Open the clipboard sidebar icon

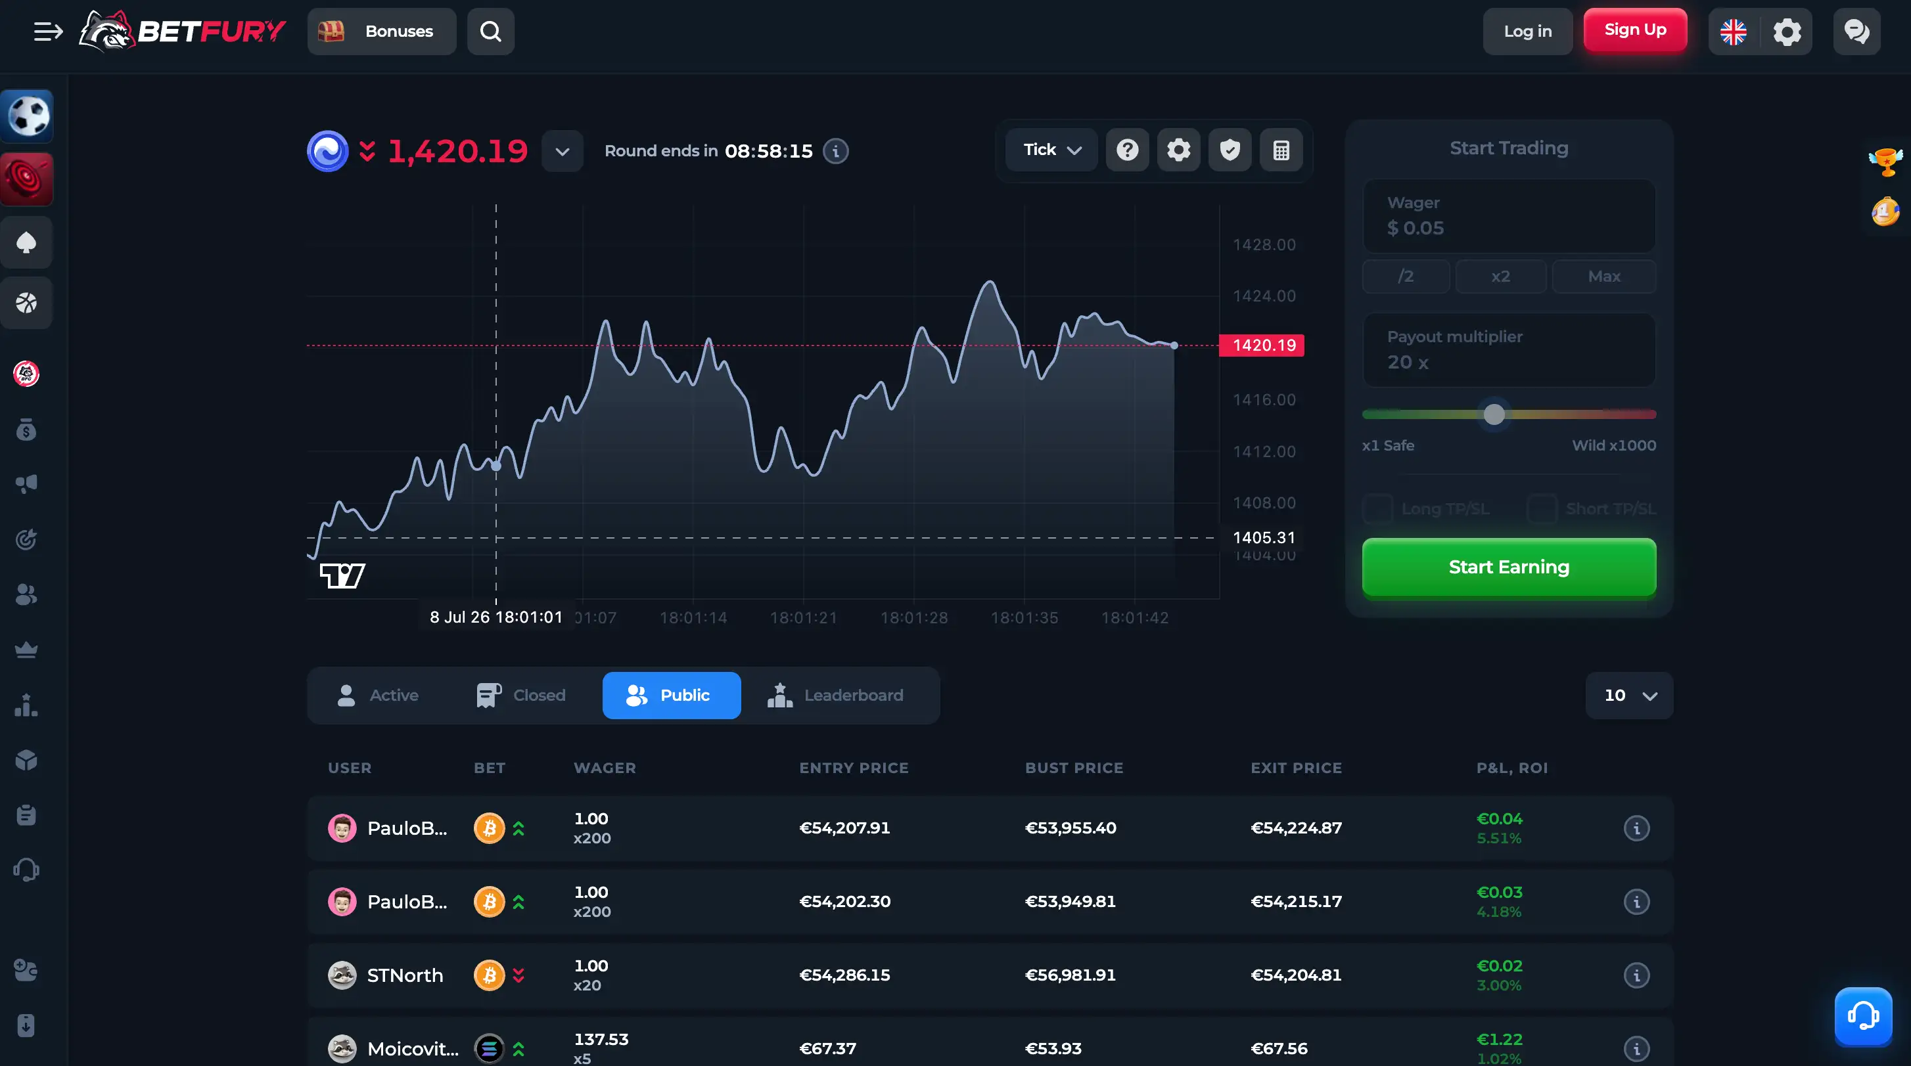click(27, 814)
